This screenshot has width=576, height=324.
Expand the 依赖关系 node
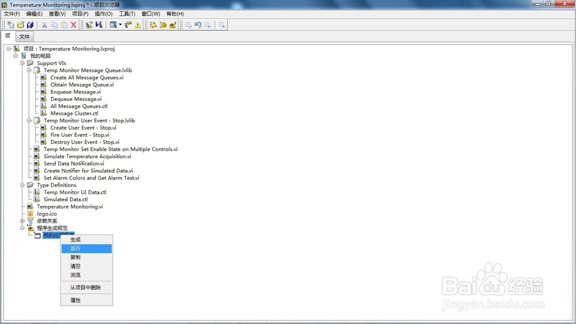(22, 221)
